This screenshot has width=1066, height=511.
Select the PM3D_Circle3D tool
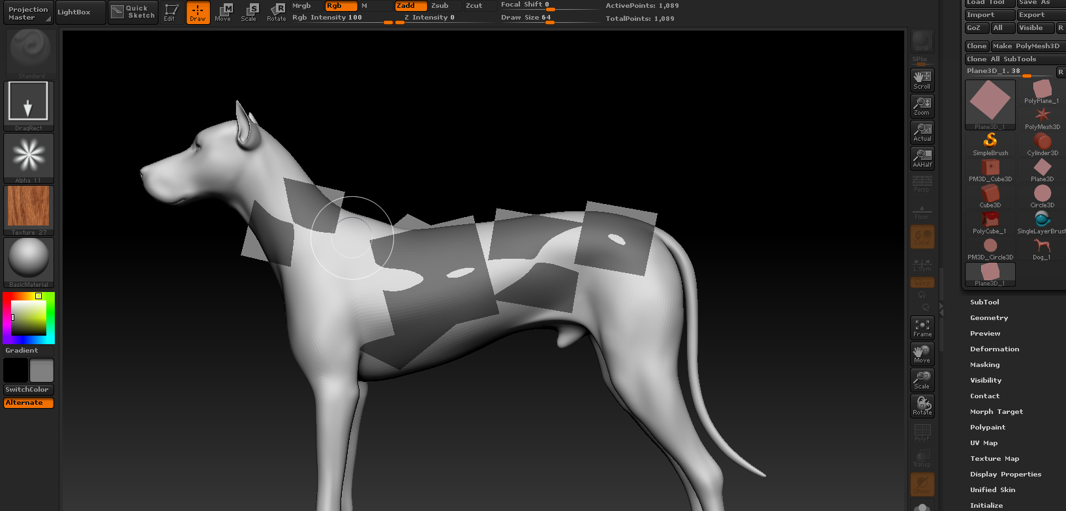tap(990, 248)
